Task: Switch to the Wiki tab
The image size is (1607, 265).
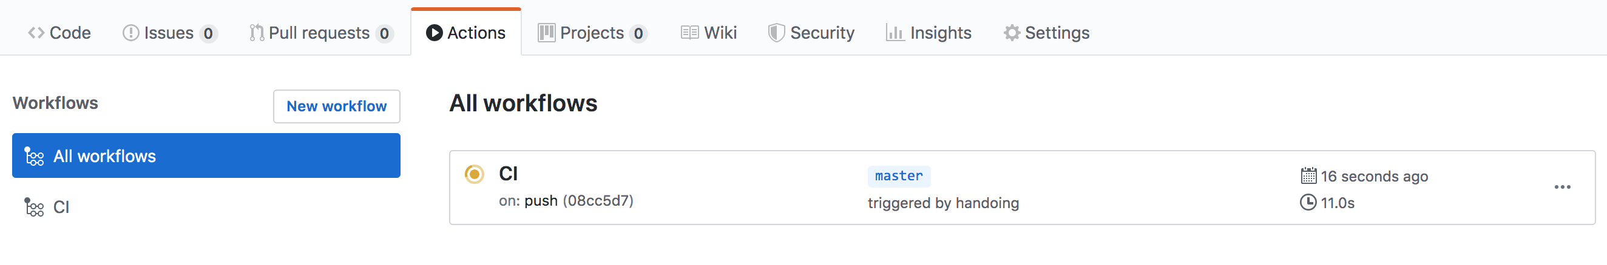Action: click(709, 32)
